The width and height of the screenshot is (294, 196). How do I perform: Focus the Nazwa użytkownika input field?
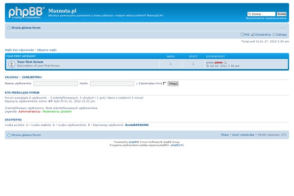(x=55, y=83)
